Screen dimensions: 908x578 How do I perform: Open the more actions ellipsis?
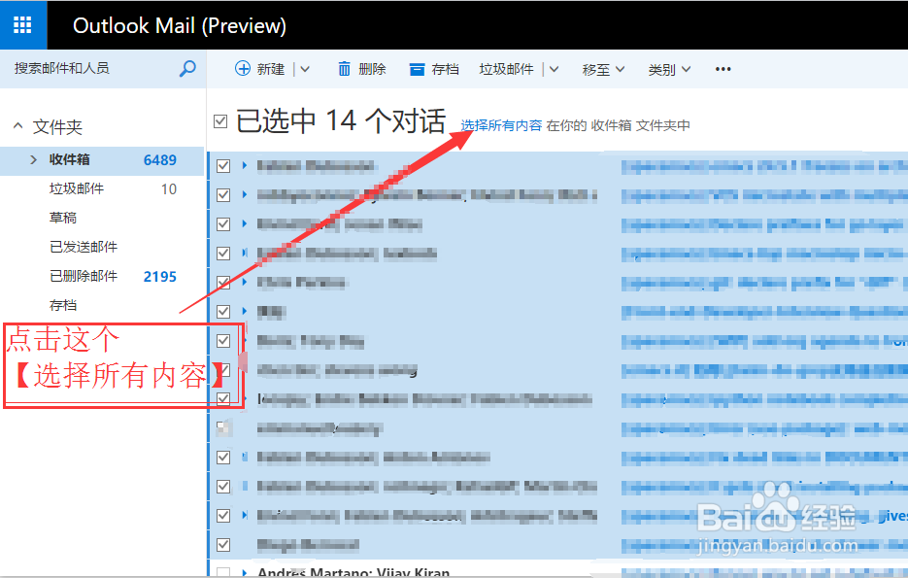[x=723, y=69]
